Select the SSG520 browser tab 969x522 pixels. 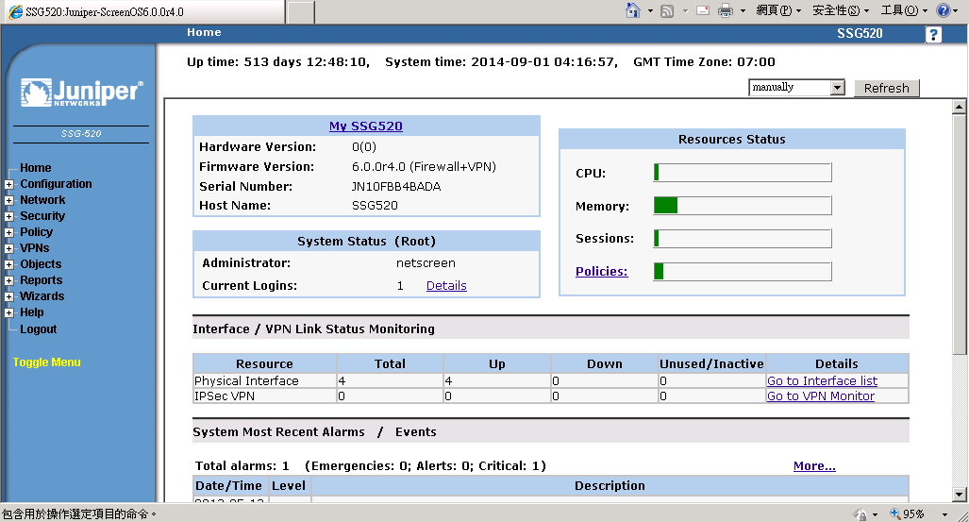click(x=145, y=11)
